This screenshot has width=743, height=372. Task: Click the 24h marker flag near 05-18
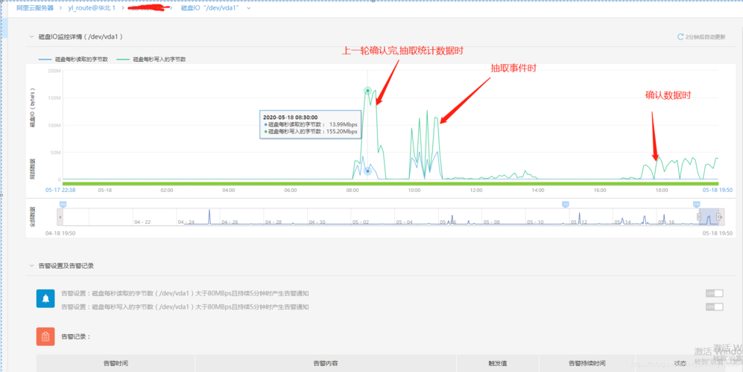(x=696, y=204)
